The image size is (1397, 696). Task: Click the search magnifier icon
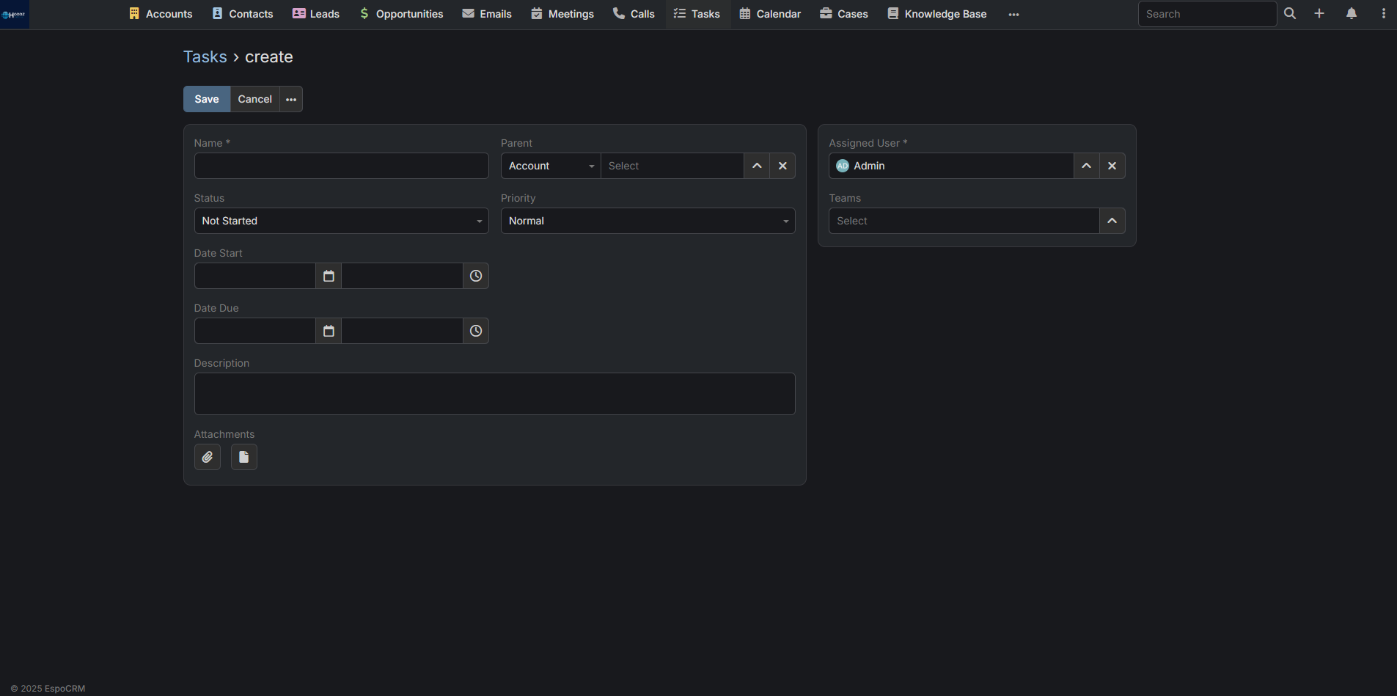point(1290,14)
